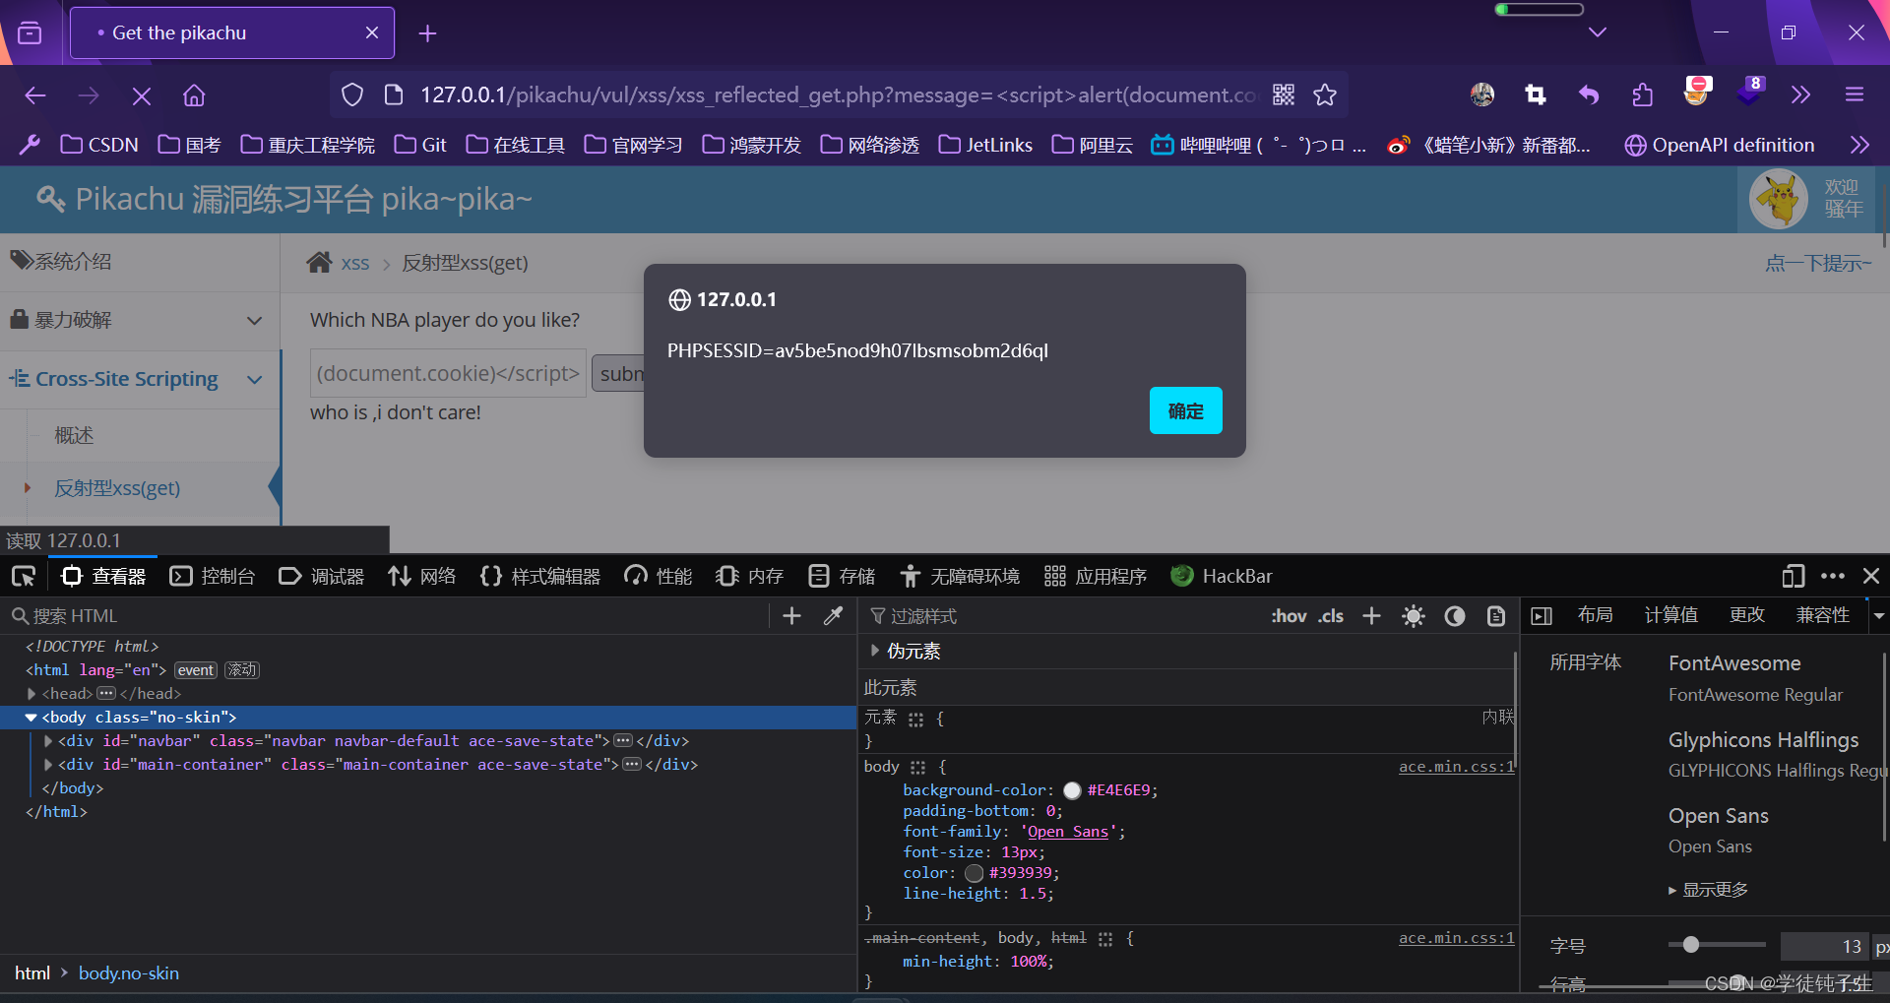Image resolution: width=1890 pixels, height=1003 pixels.
Task: Click the message input field
Action: click(x=448, y=373)
